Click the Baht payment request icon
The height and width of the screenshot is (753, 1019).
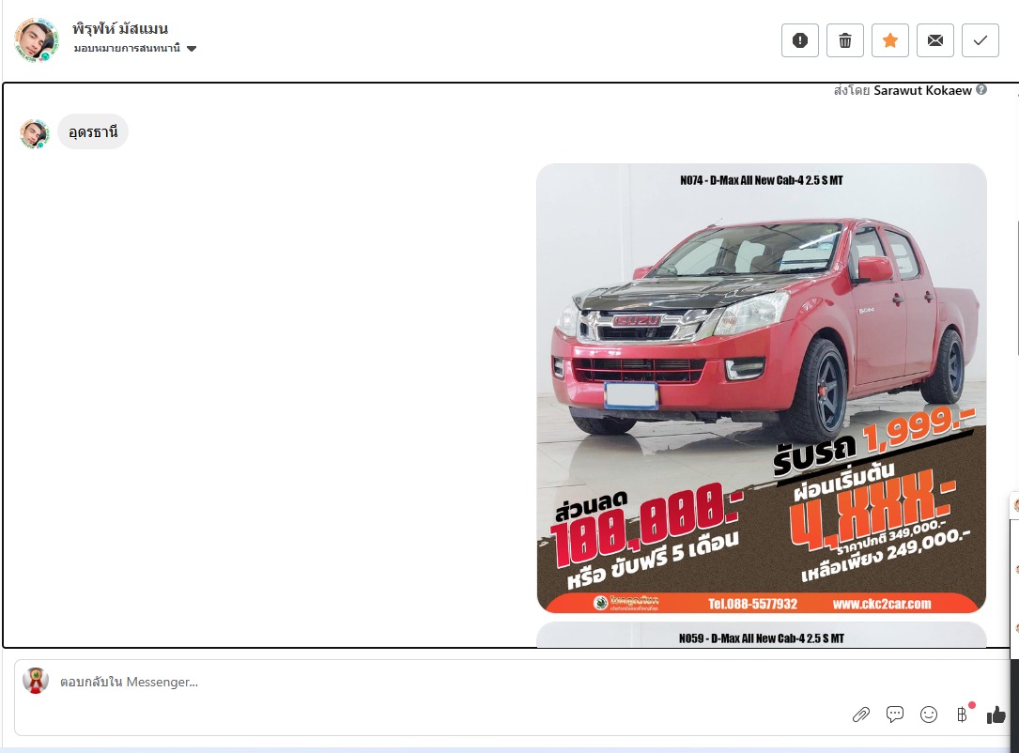[x=963, y=715]
